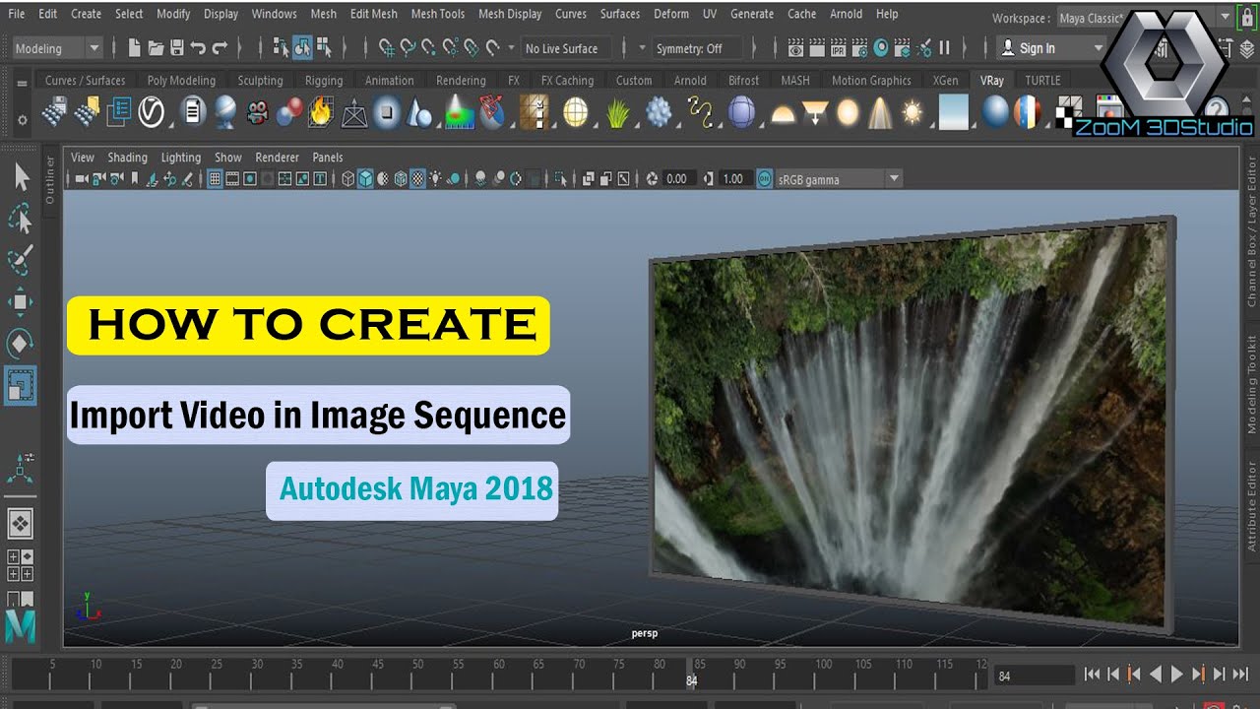Pause viewport display update icon
Screen dimensions: 1260x709
coord(944,47)
